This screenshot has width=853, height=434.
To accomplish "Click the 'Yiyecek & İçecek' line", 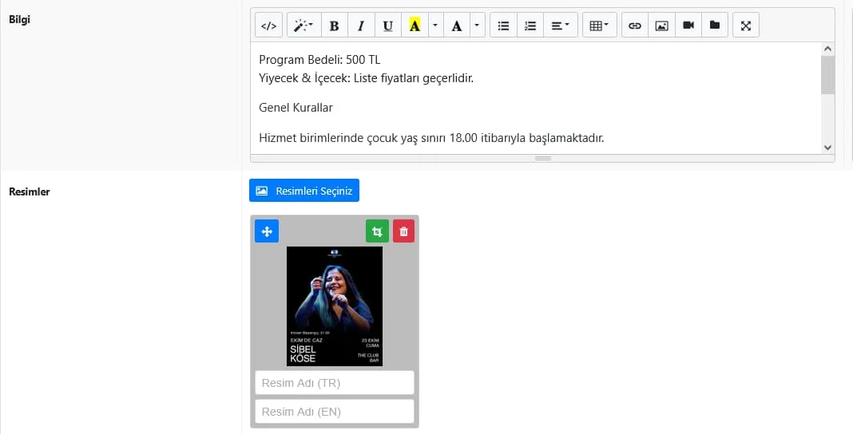I will click(366, 78).
